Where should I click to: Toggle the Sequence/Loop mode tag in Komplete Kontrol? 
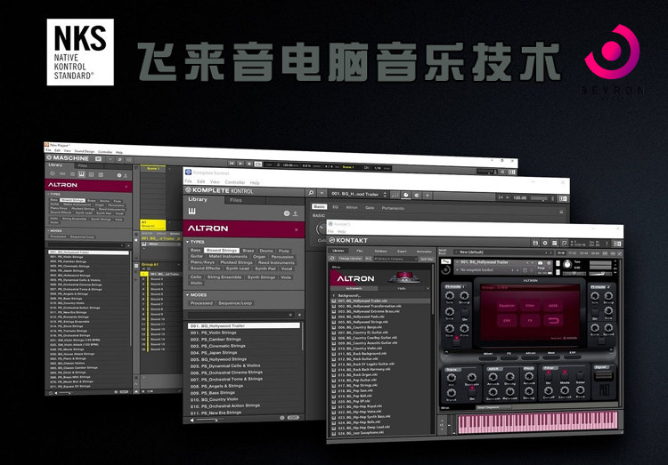(x=235, y=303)
